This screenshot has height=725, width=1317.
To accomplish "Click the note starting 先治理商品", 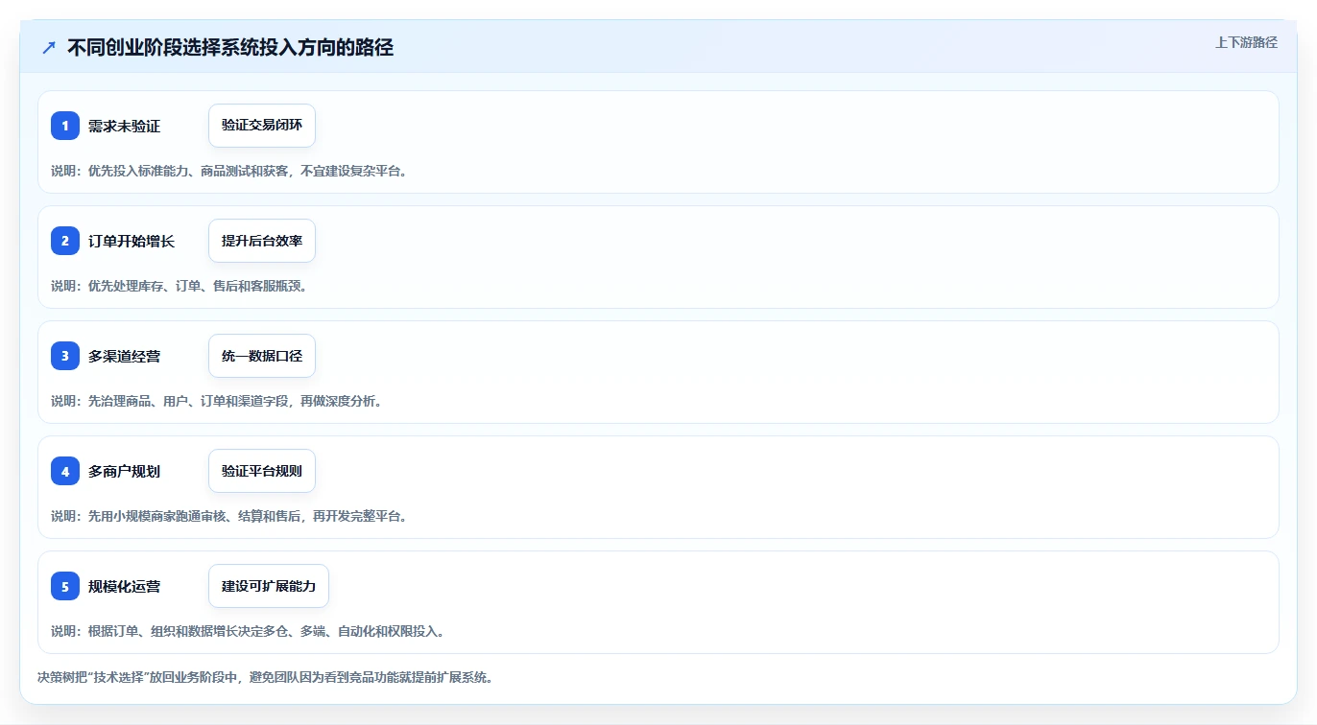I will pyautogui.click(x=217, y=401).
